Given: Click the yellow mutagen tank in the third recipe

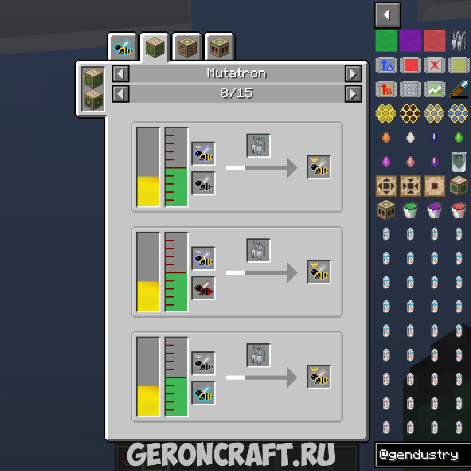Looking at the screenshot, I should [148, 377].
